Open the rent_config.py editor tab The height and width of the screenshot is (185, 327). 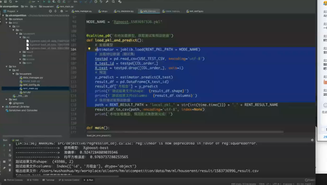[195, 11]
